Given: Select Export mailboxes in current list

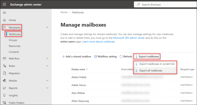Looking at the screenshot, I should point(155,64).
